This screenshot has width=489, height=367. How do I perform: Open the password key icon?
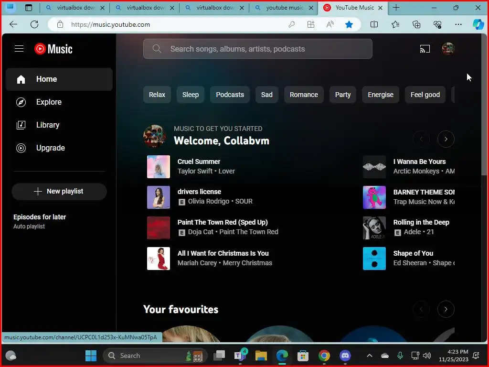pyautogui.click(x=292, y=24)
